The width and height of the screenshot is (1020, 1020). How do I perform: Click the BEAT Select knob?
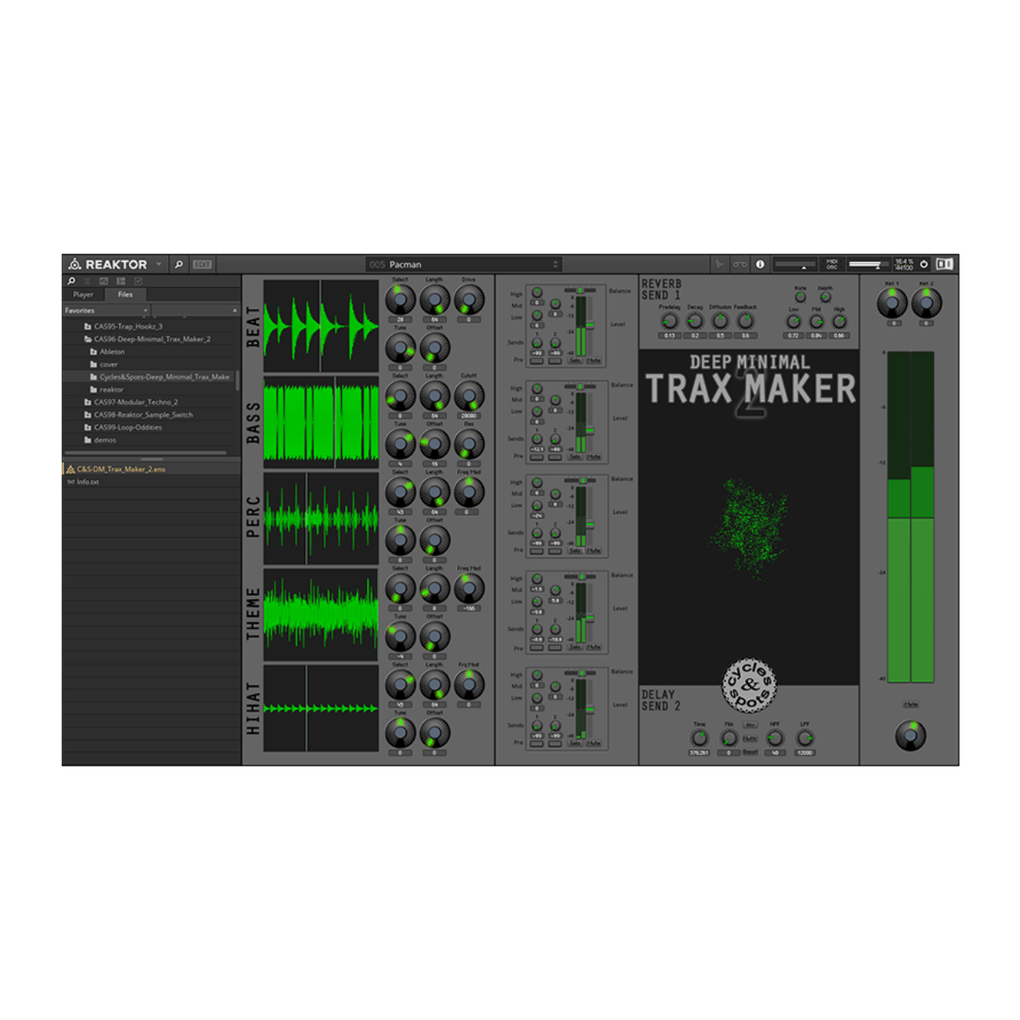coord(400,299)
